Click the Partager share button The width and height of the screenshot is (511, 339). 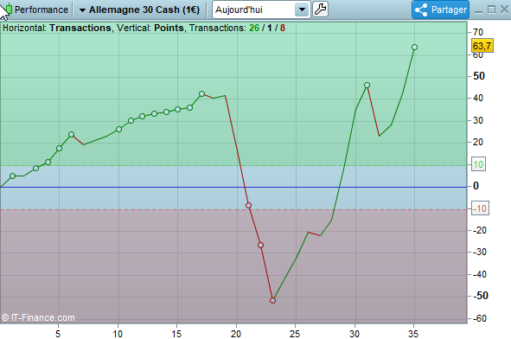coord(441,10)
